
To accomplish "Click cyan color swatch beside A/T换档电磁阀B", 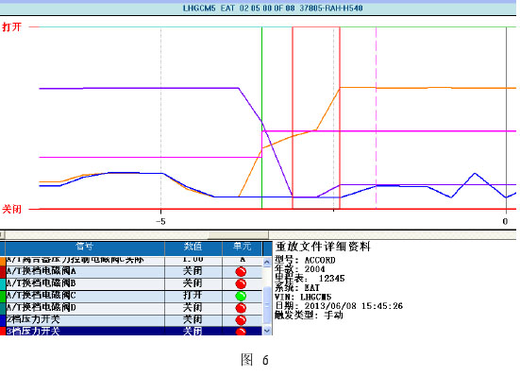I will 3,283.
